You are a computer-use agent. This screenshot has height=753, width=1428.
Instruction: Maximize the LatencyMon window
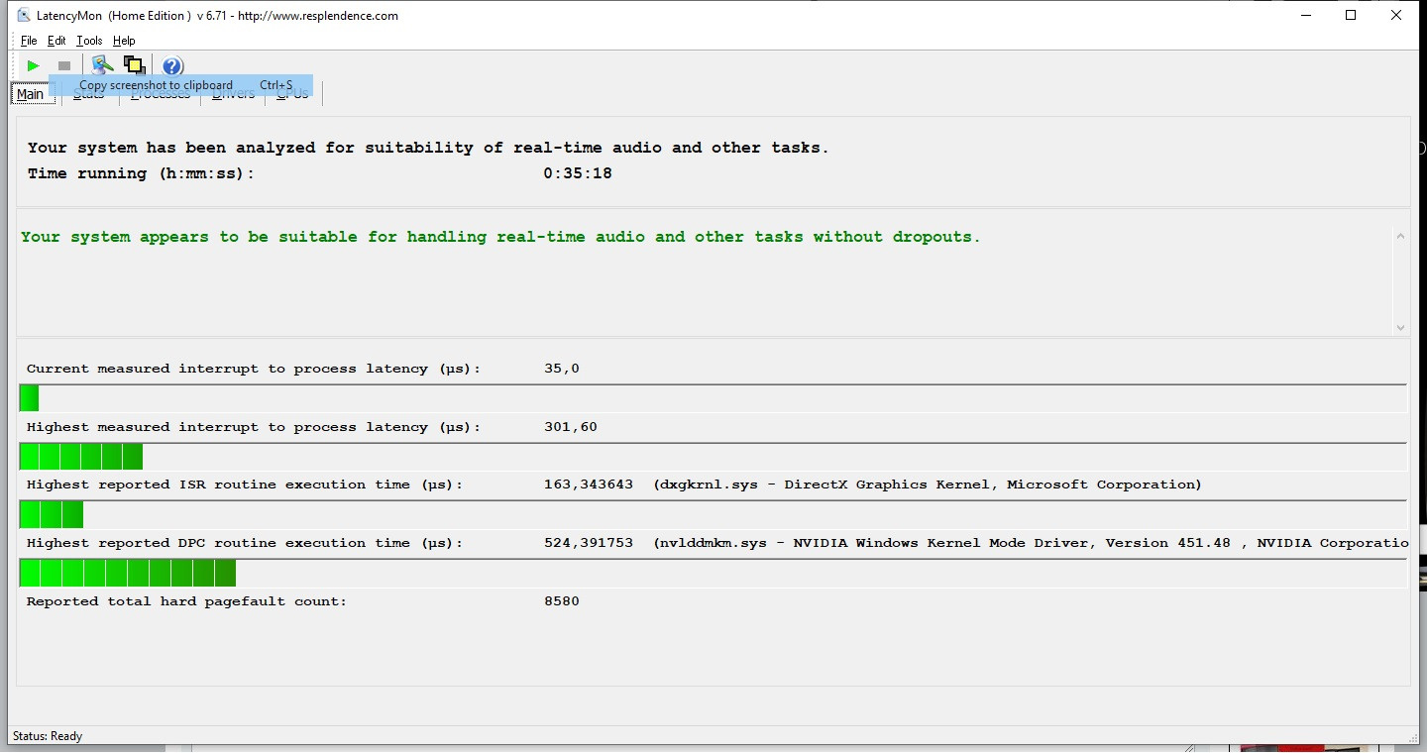pos(1351,15)
